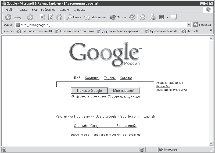Open the Избранное favorites star toolbar button

95,17
